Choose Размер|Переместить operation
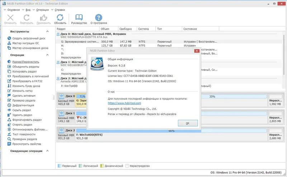This screenshot has height=177, width=287. pyautogui.click(x=23, y=62)
